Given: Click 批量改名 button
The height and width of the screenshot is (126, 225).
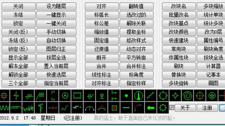Looking at the screenshot, I should pyautogui.click(x=179, y=15).
